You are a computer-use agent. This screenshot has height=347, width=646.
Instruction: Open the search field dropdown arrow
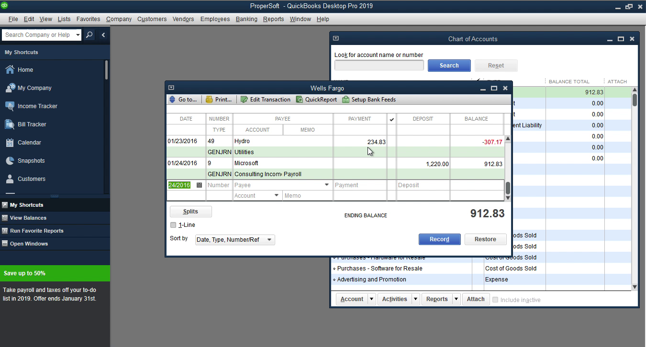point(78,35)
